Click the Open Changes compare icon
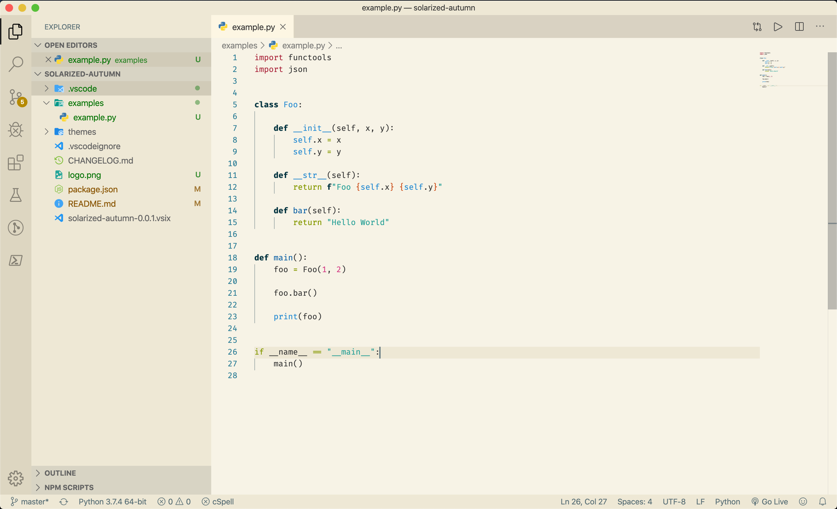837x509 pixels. click(x=757, y=26)
